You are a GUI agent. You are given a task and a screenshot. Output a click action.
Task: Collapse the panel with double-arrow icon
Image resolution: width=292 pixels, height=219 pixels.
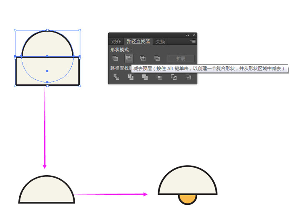coord(188,35)
